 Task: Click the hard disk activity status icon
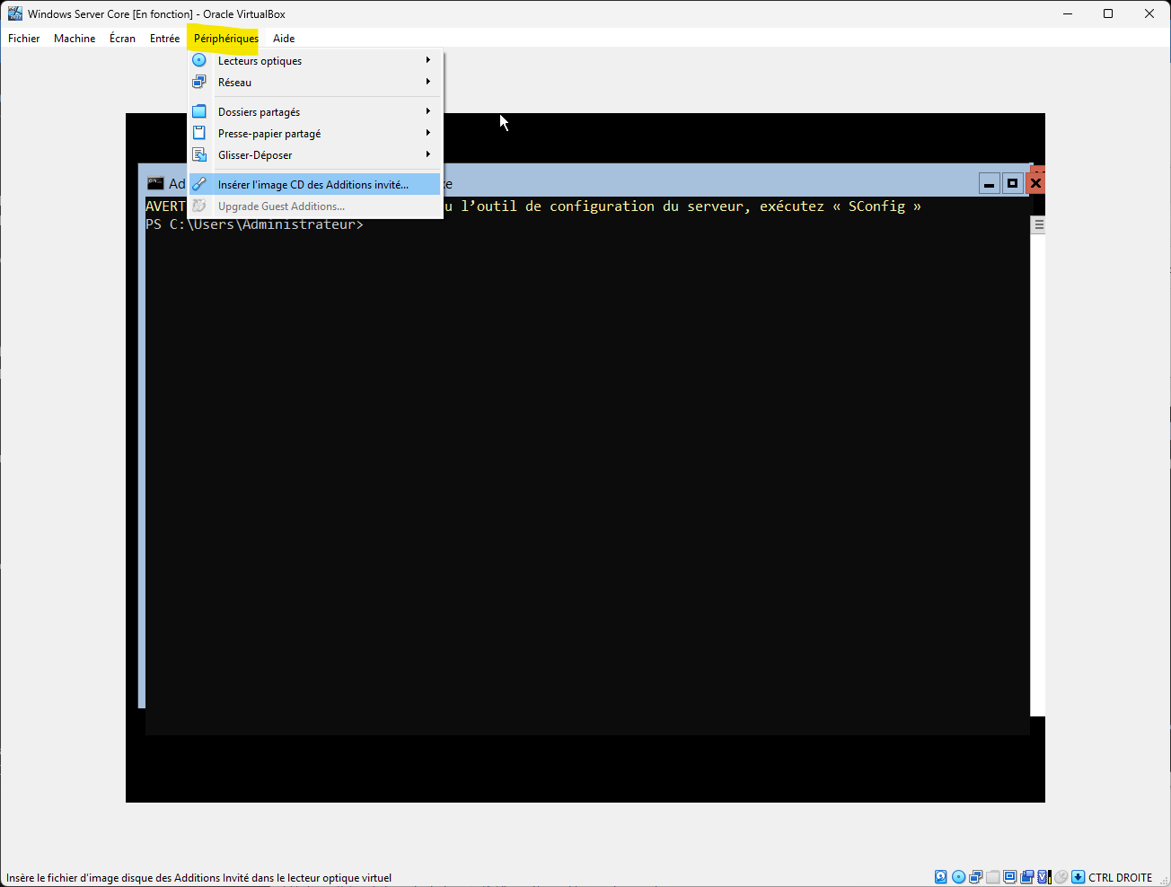pyautogui.click(x=941, y=877)
